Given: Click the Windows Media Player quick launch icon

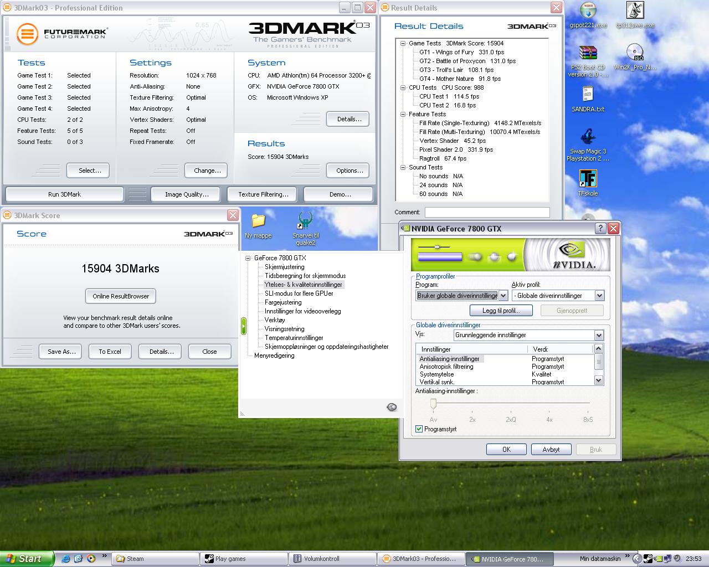Looking at the screenshot, I should 91,559.
